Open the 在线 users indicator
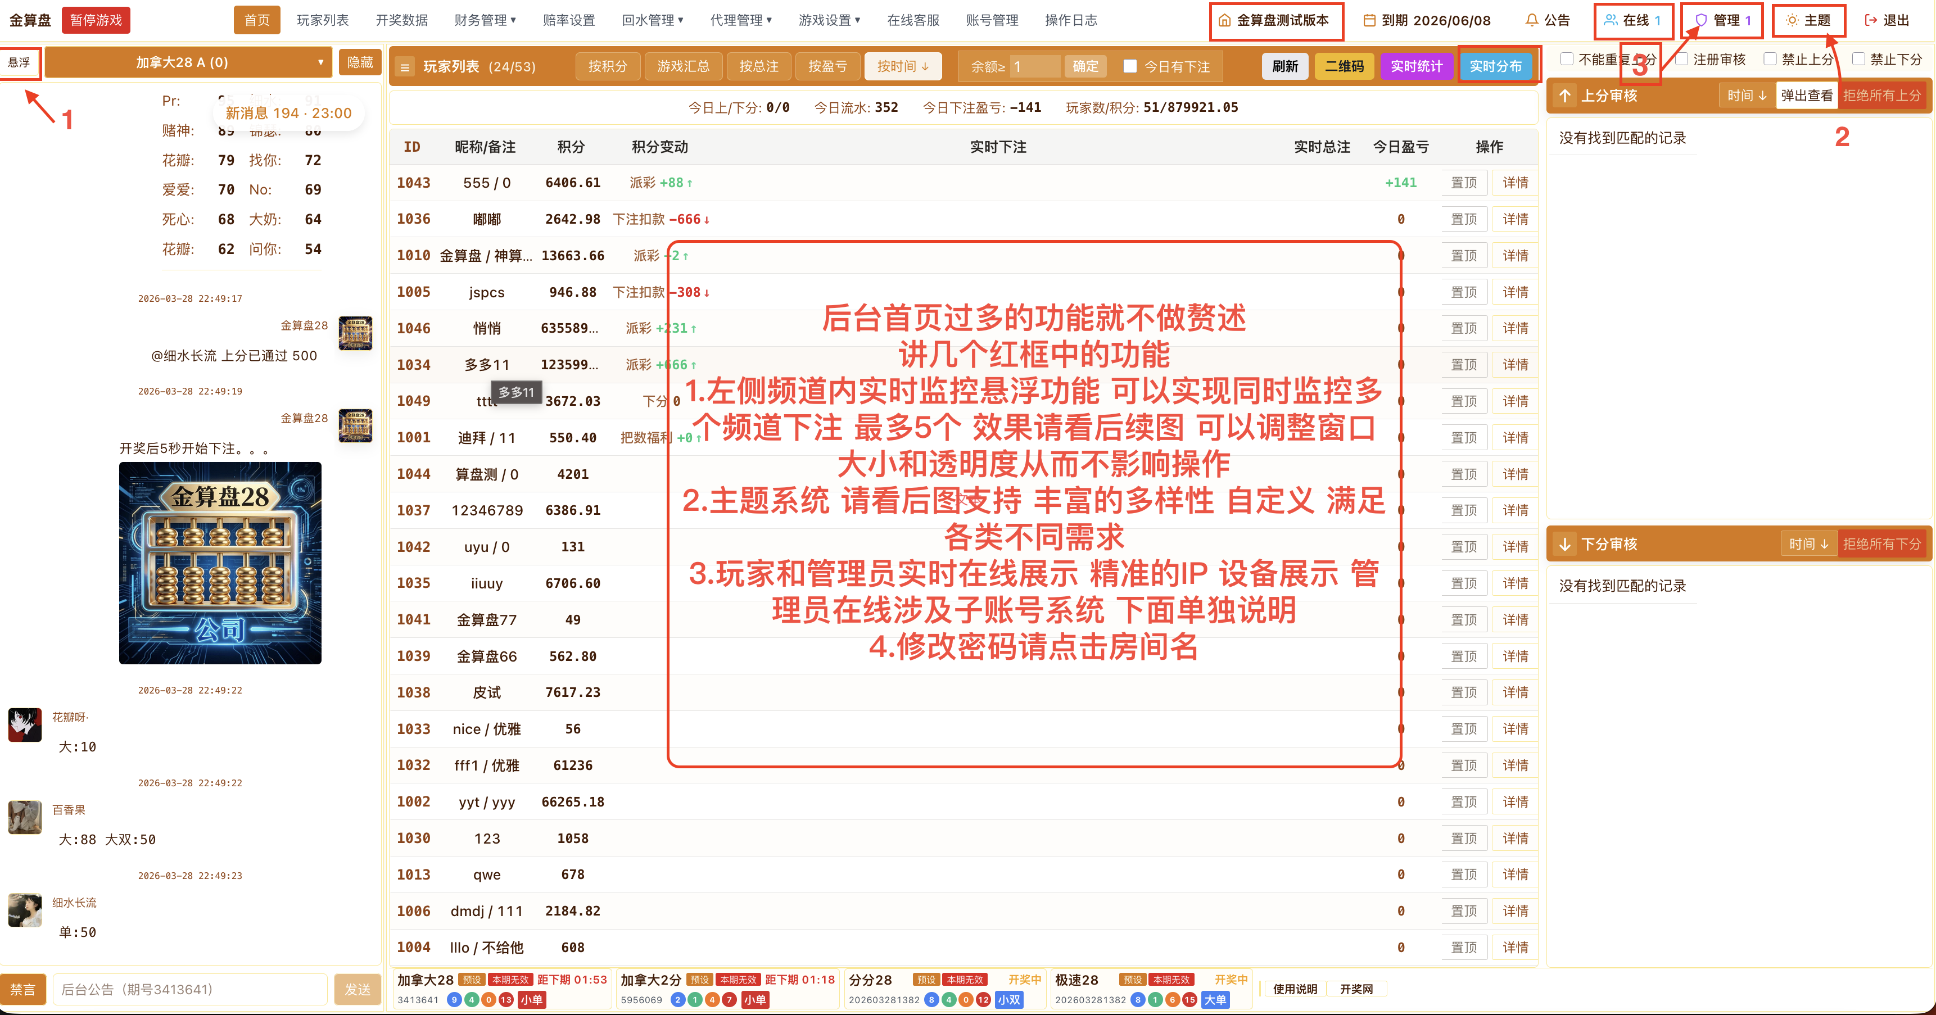The image size is (1936, 1015). click(x=1632, y=20)
